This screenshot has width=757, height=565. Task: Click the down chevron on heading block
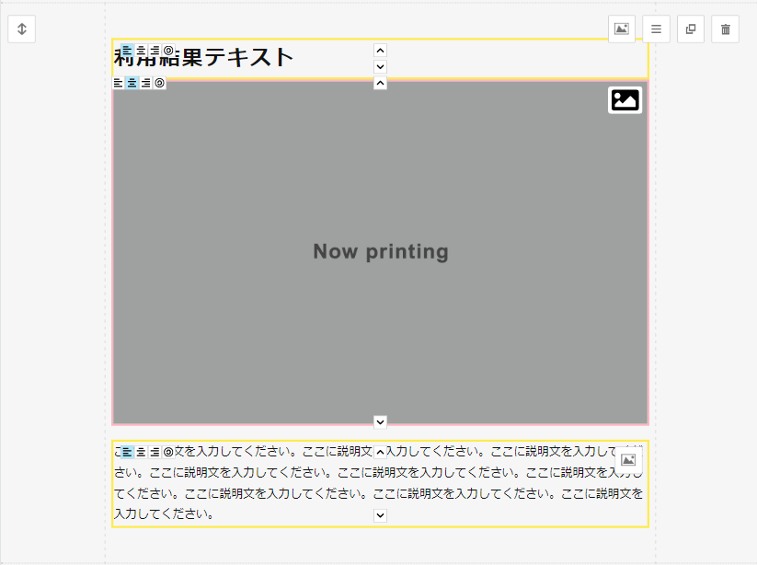click(381, 67)
